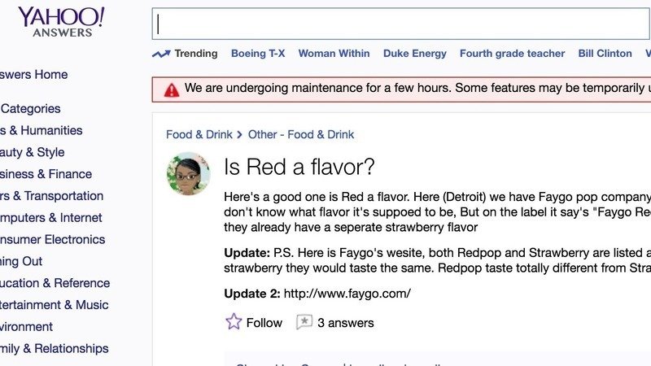This screenshot has width=651, height=366.
Task: Select the Duke Energy trending topic
Action: point(414,54)
